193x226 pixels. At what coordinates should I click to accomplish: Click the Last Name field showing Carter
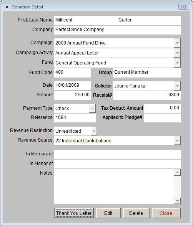(149, 20)
